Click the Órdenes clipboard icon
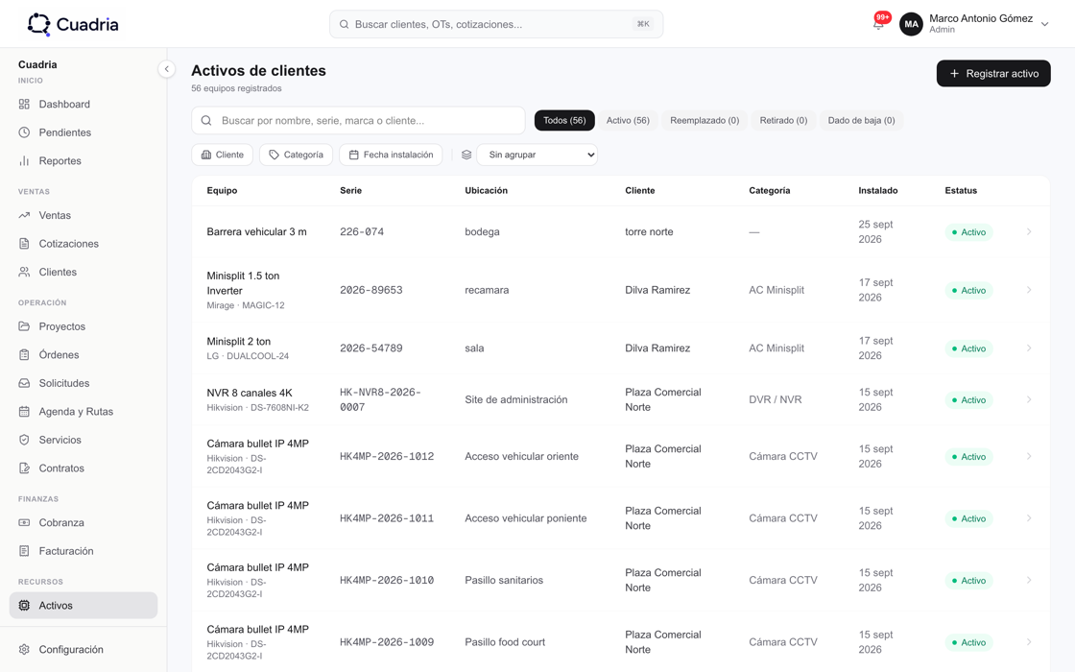 [24, 354]
